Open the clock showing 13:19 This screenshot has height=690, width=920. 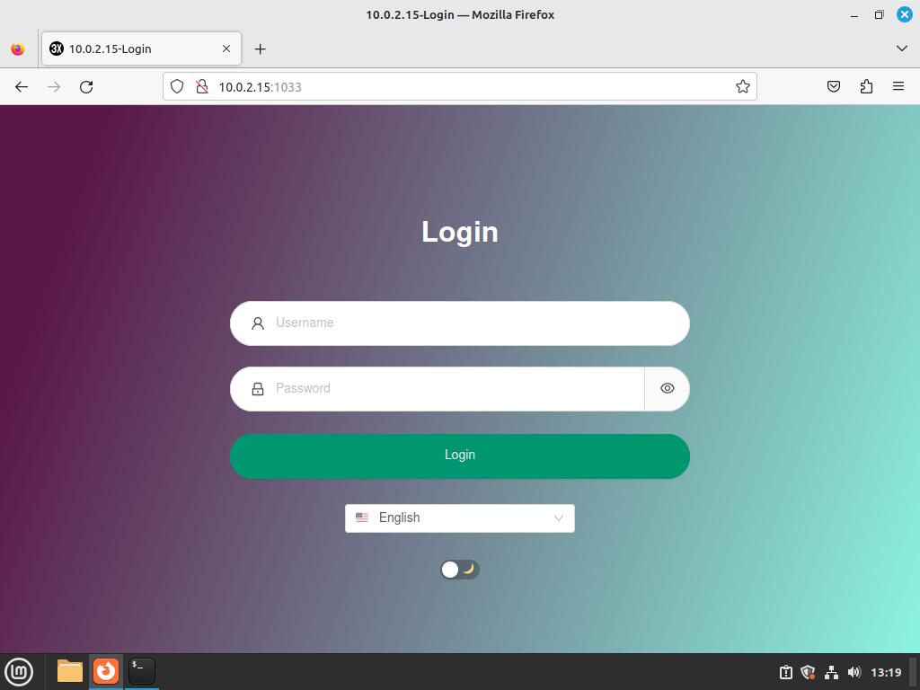click(x=886, y=672)
